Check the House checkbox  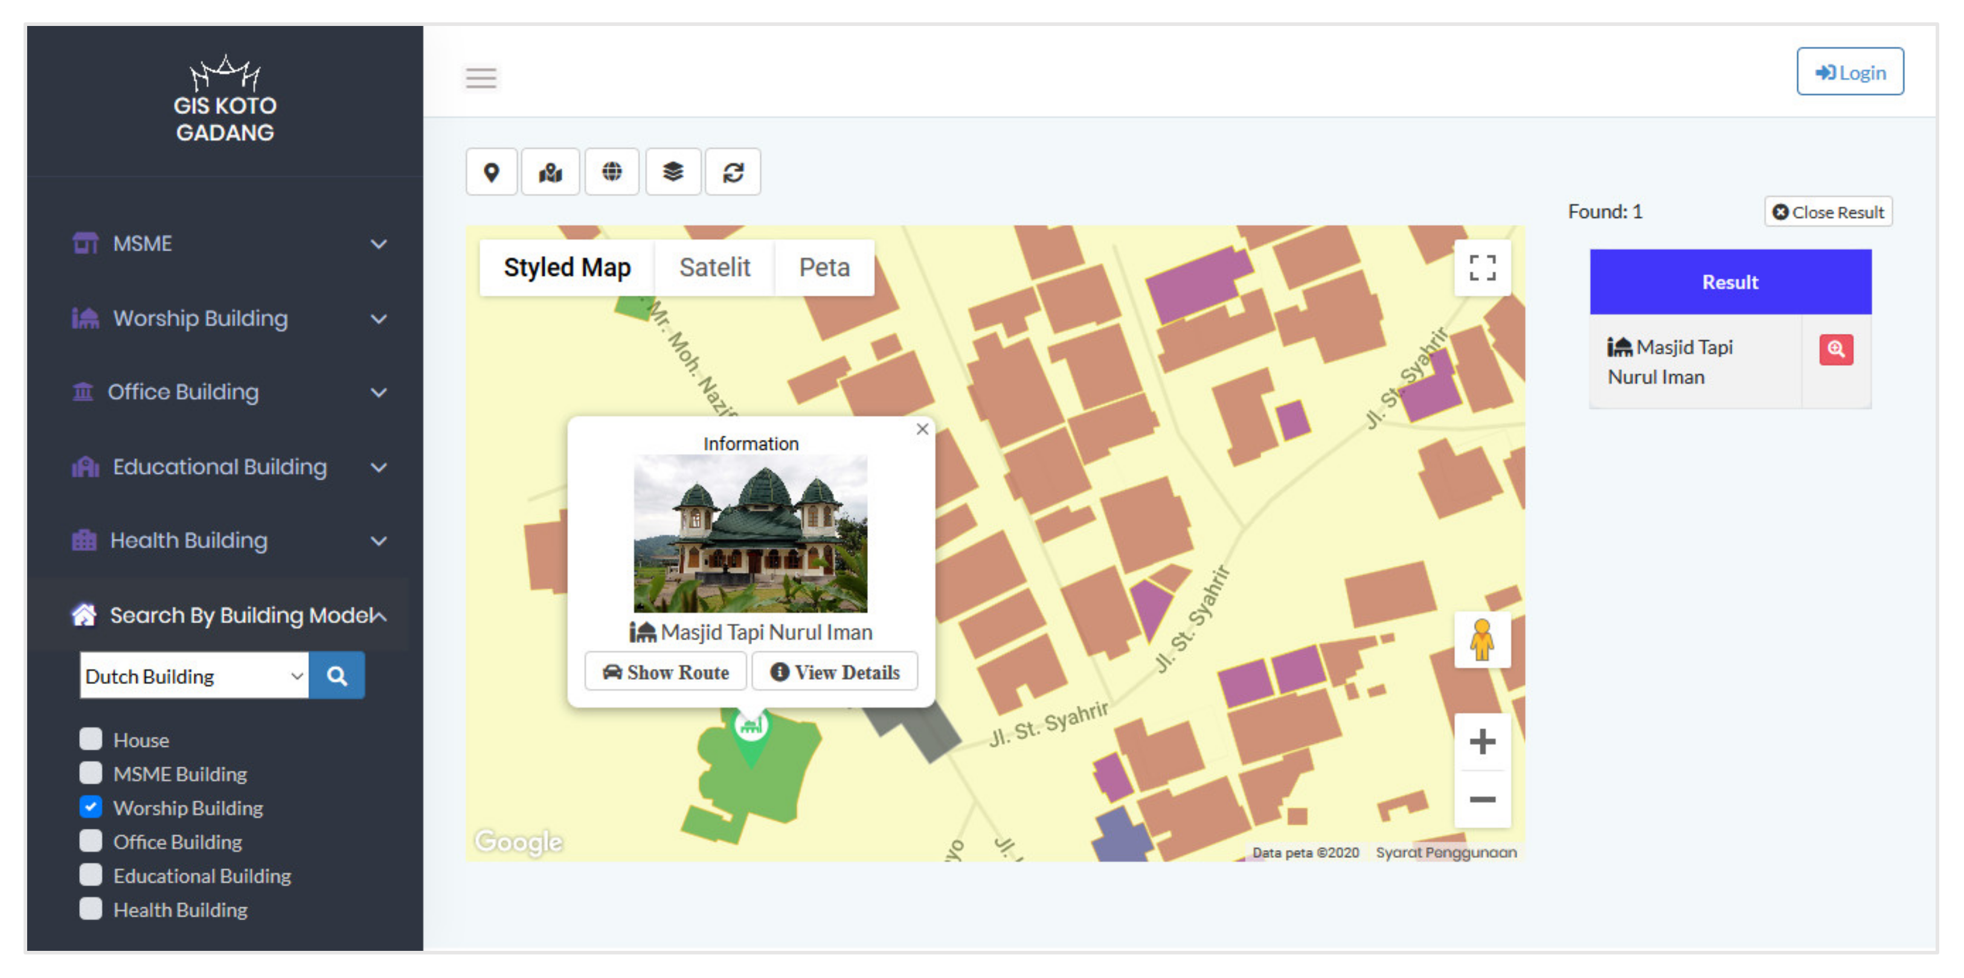[91, 739]
